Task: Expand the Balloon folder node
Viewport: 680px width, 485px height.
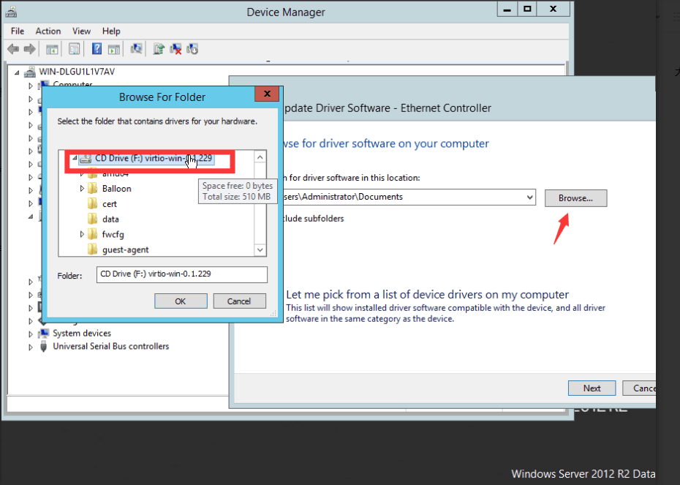Action: (x=82, y=188)
